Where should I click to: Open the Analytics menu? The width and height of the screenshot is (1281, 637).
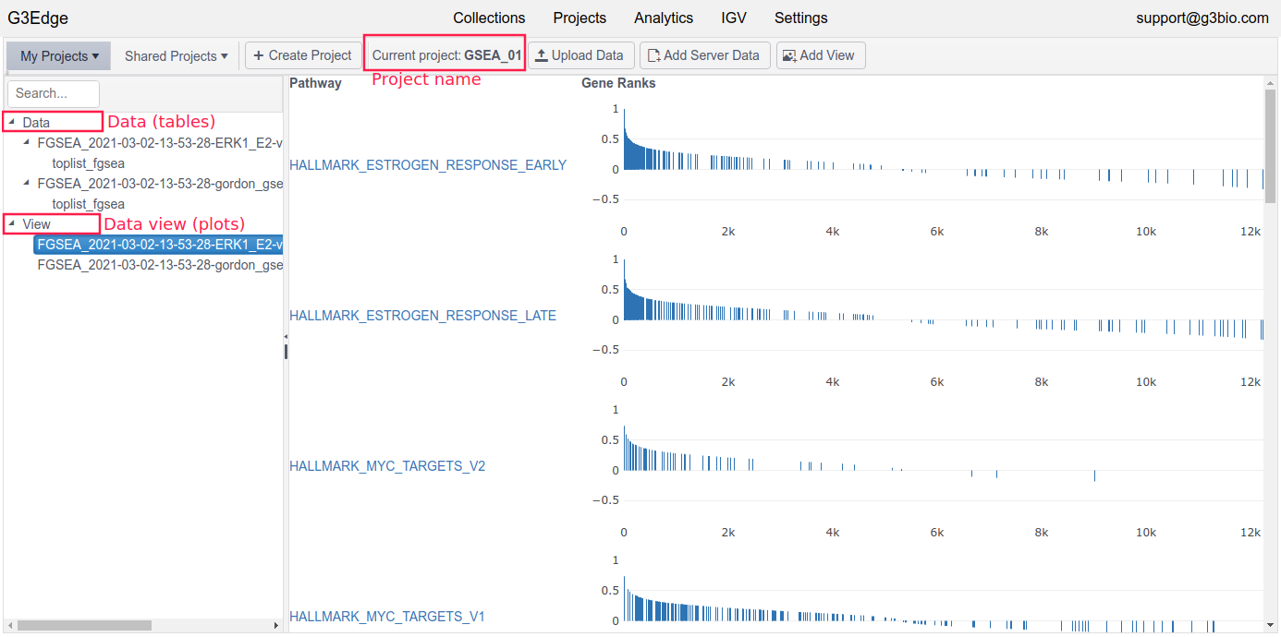664,18
